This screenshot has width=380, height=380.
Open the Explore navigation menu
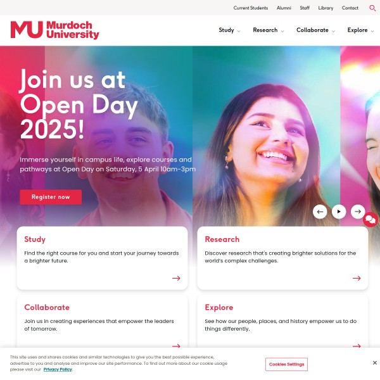click(360, 30)
